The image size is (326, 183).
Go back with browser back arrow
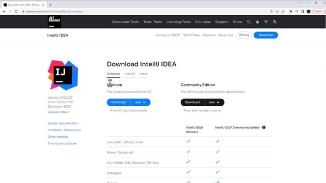pyautogui.click(x=4, y=11)
